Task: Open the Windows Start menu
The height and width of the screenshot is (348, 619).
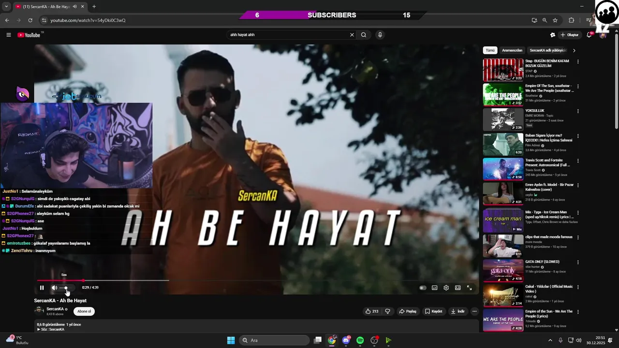Action: tap(231, 340)
